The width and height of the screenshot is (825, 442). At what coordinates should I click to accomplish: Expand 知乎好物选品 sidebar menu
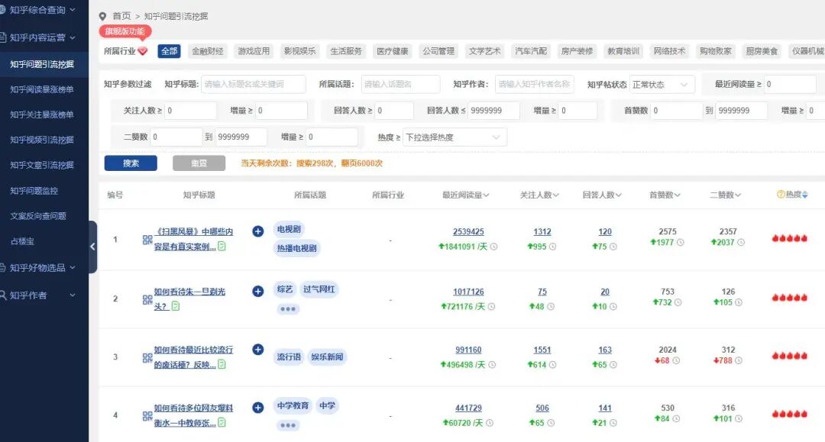[41, 267]
